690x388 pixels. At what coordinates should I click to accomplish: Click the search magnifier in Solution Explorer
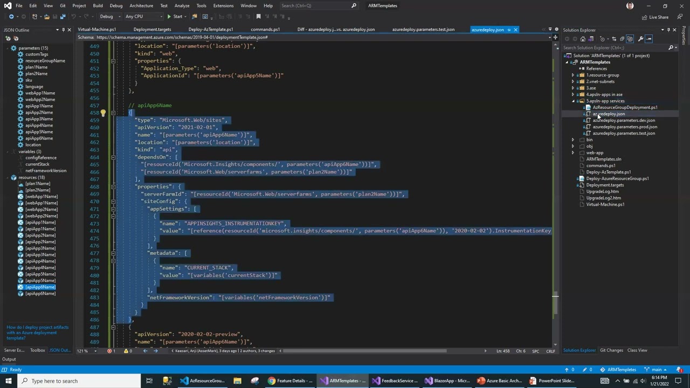(x=671, y=47)
